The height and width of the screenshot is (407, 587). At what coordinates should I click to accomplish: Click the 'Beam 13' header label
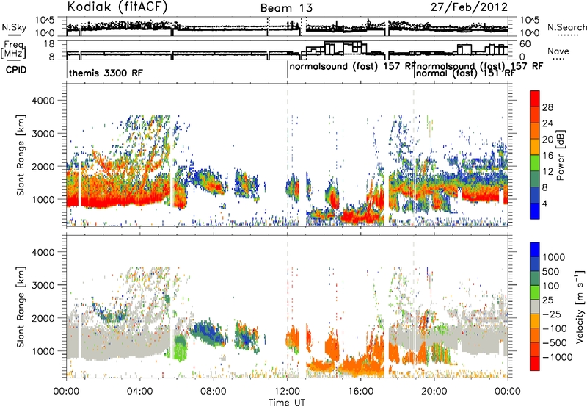[286, 8]
